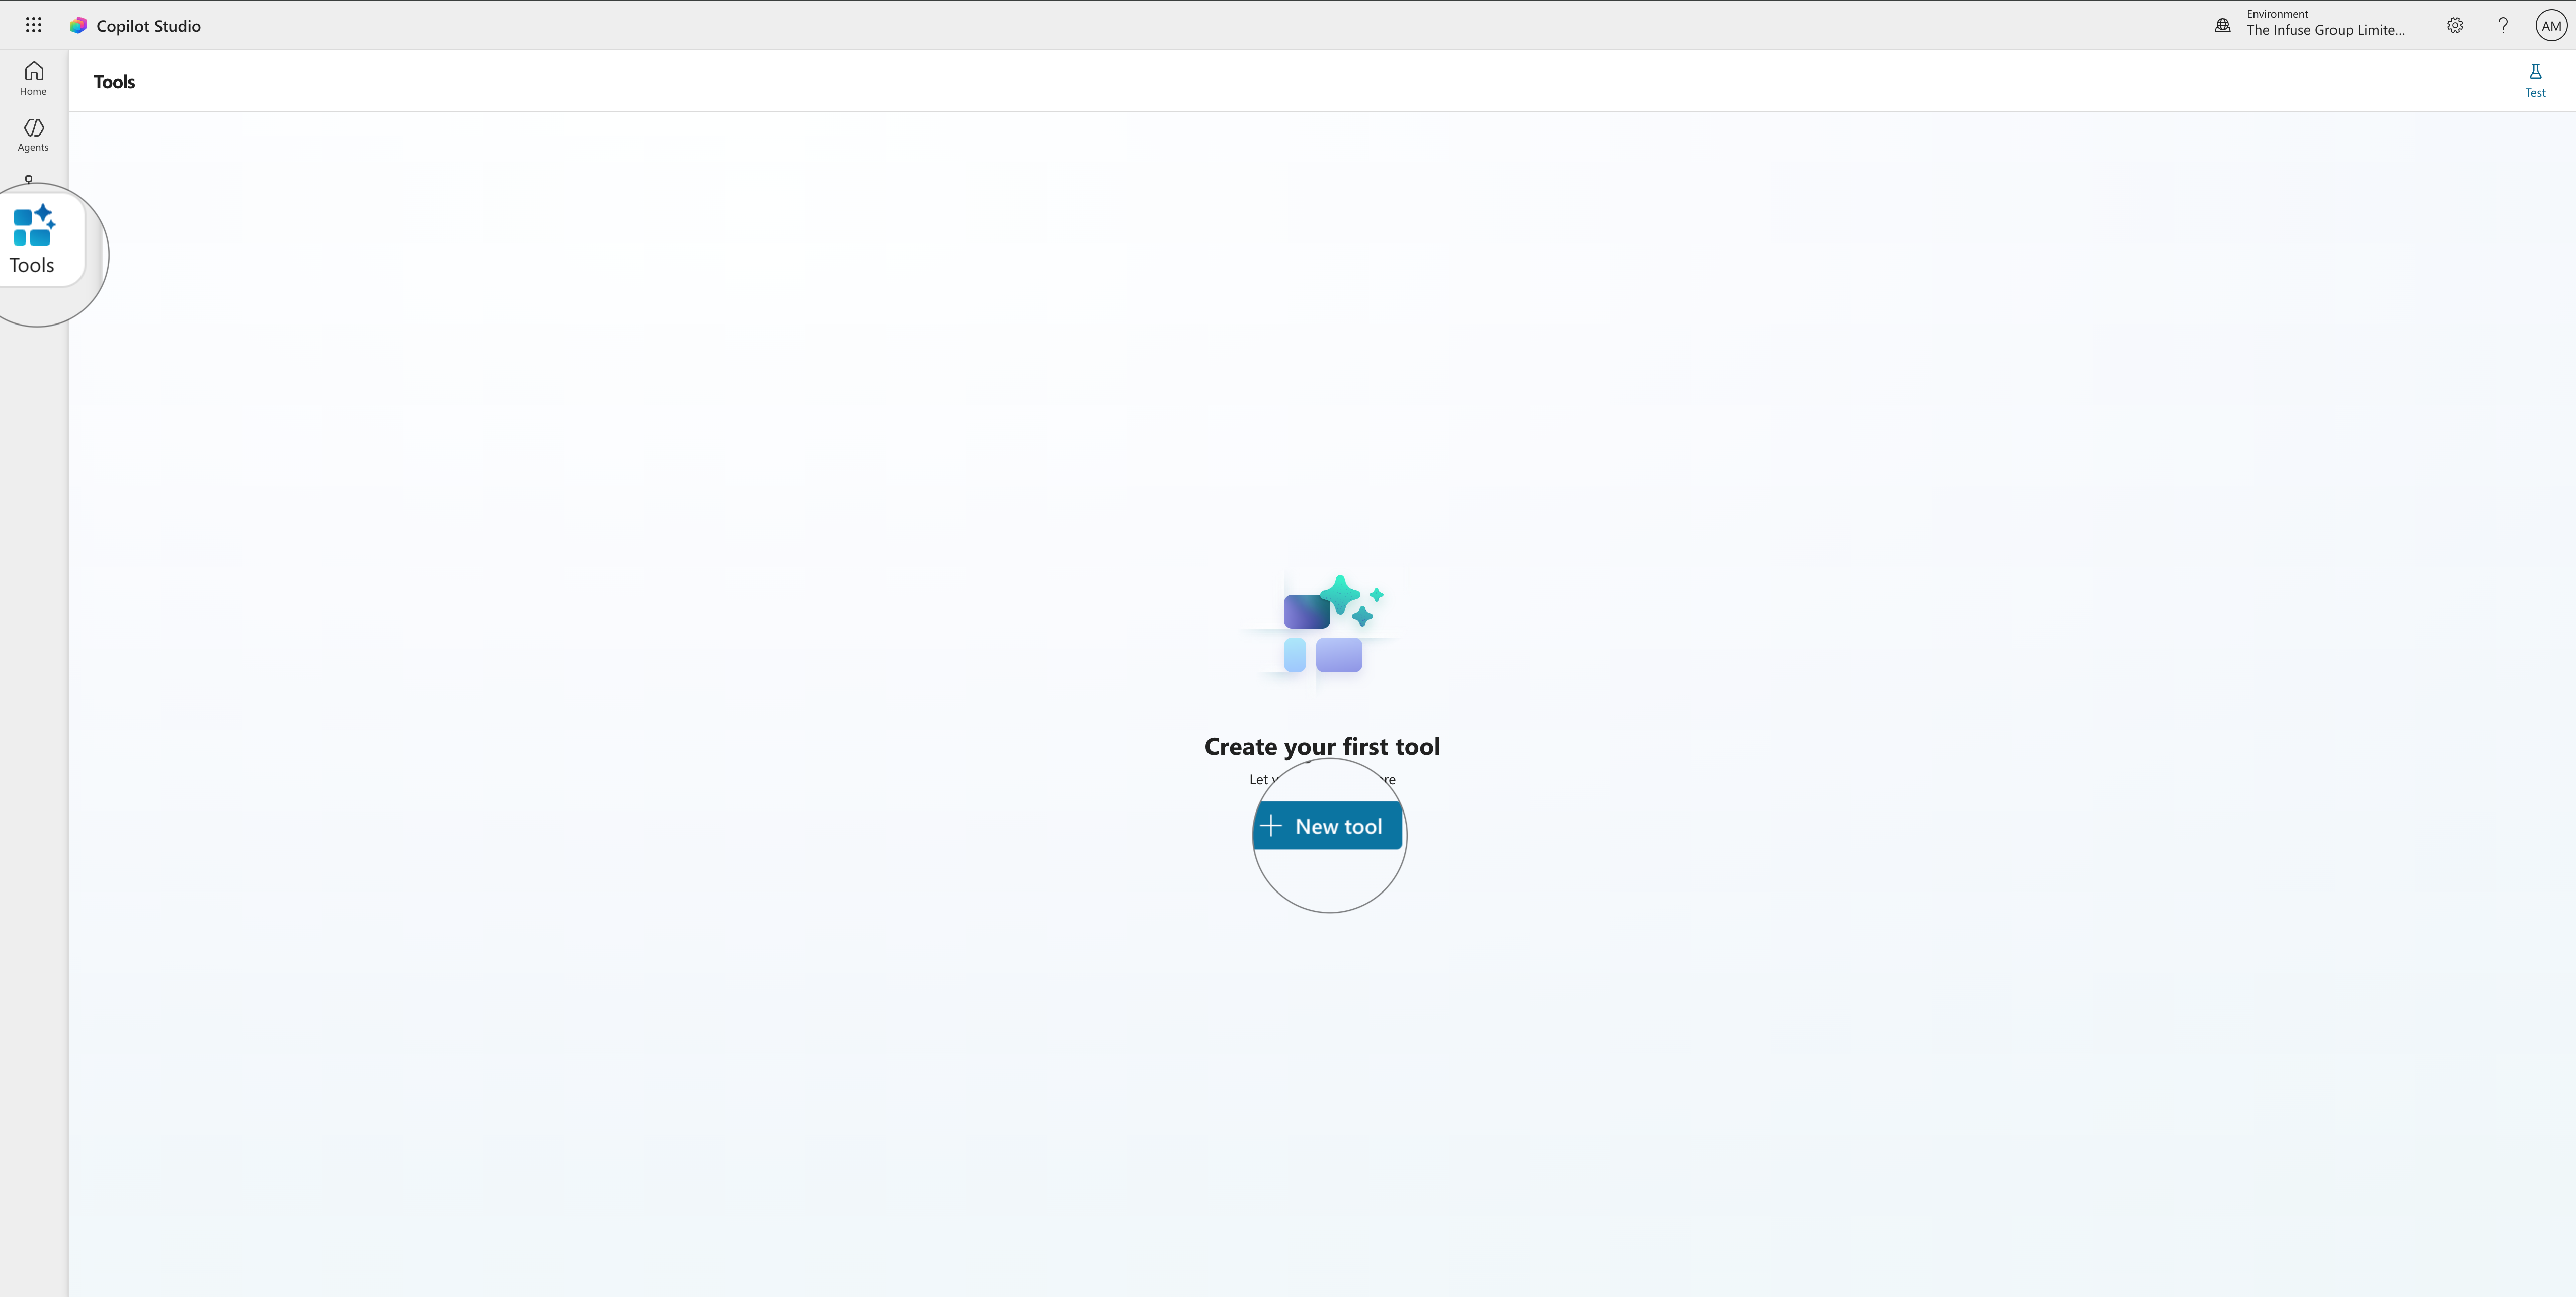Open the Help question mark
The height and width of the screenshot is (1297, 2576).
tap(2503, 25)
